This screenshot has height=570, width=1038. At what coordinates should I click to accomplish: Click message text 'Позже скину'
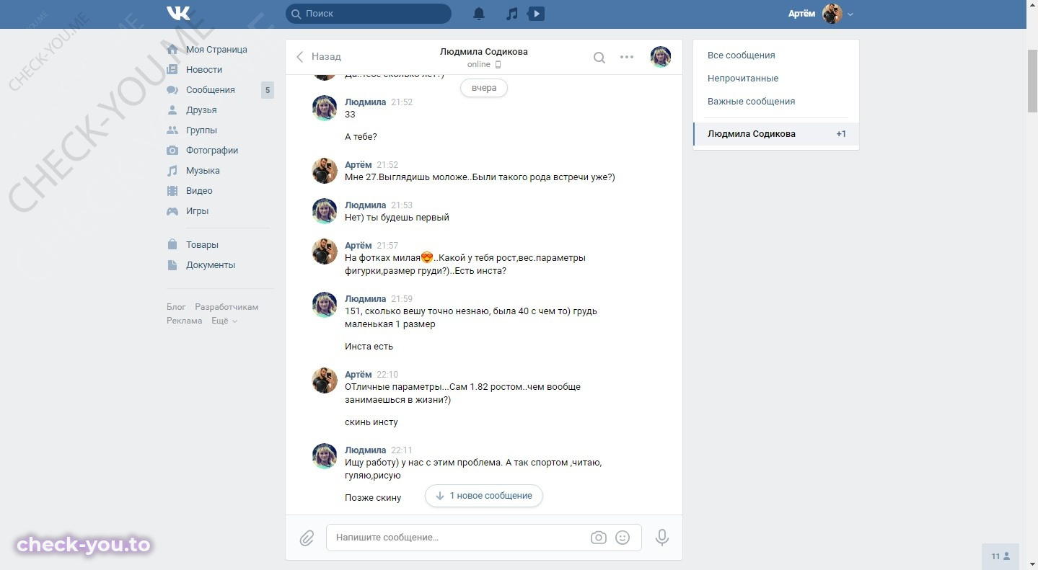click(373, 498)
